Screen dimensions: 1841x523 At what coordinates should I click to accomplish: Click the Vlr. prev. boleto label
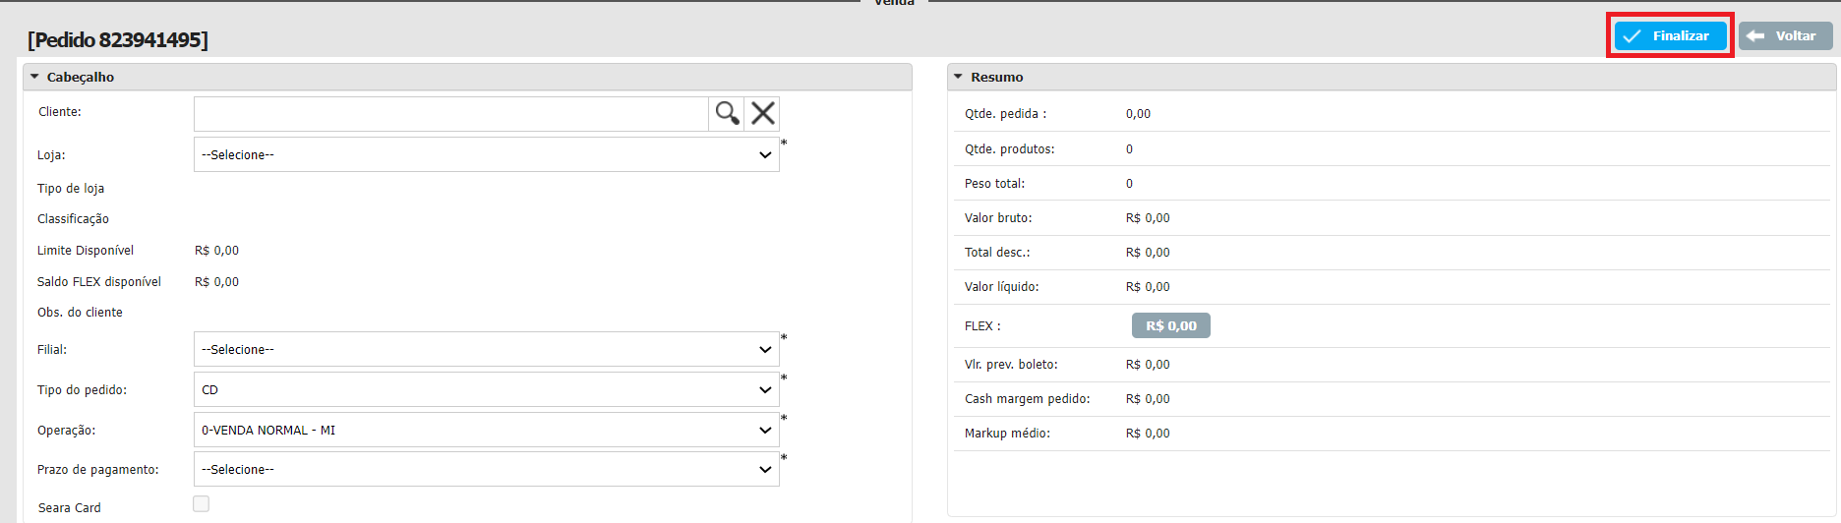pyautogui.click(x=1011, y=365)
